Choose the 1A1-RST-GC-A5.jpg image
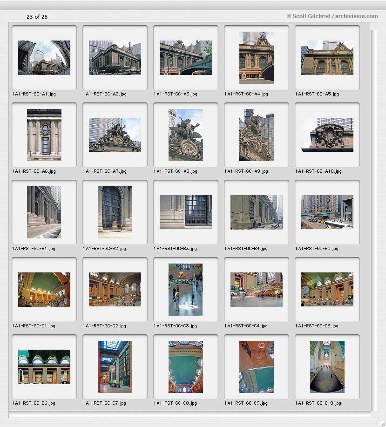The height and width of the screenshot is (427, 386). (x=327, y=58)
